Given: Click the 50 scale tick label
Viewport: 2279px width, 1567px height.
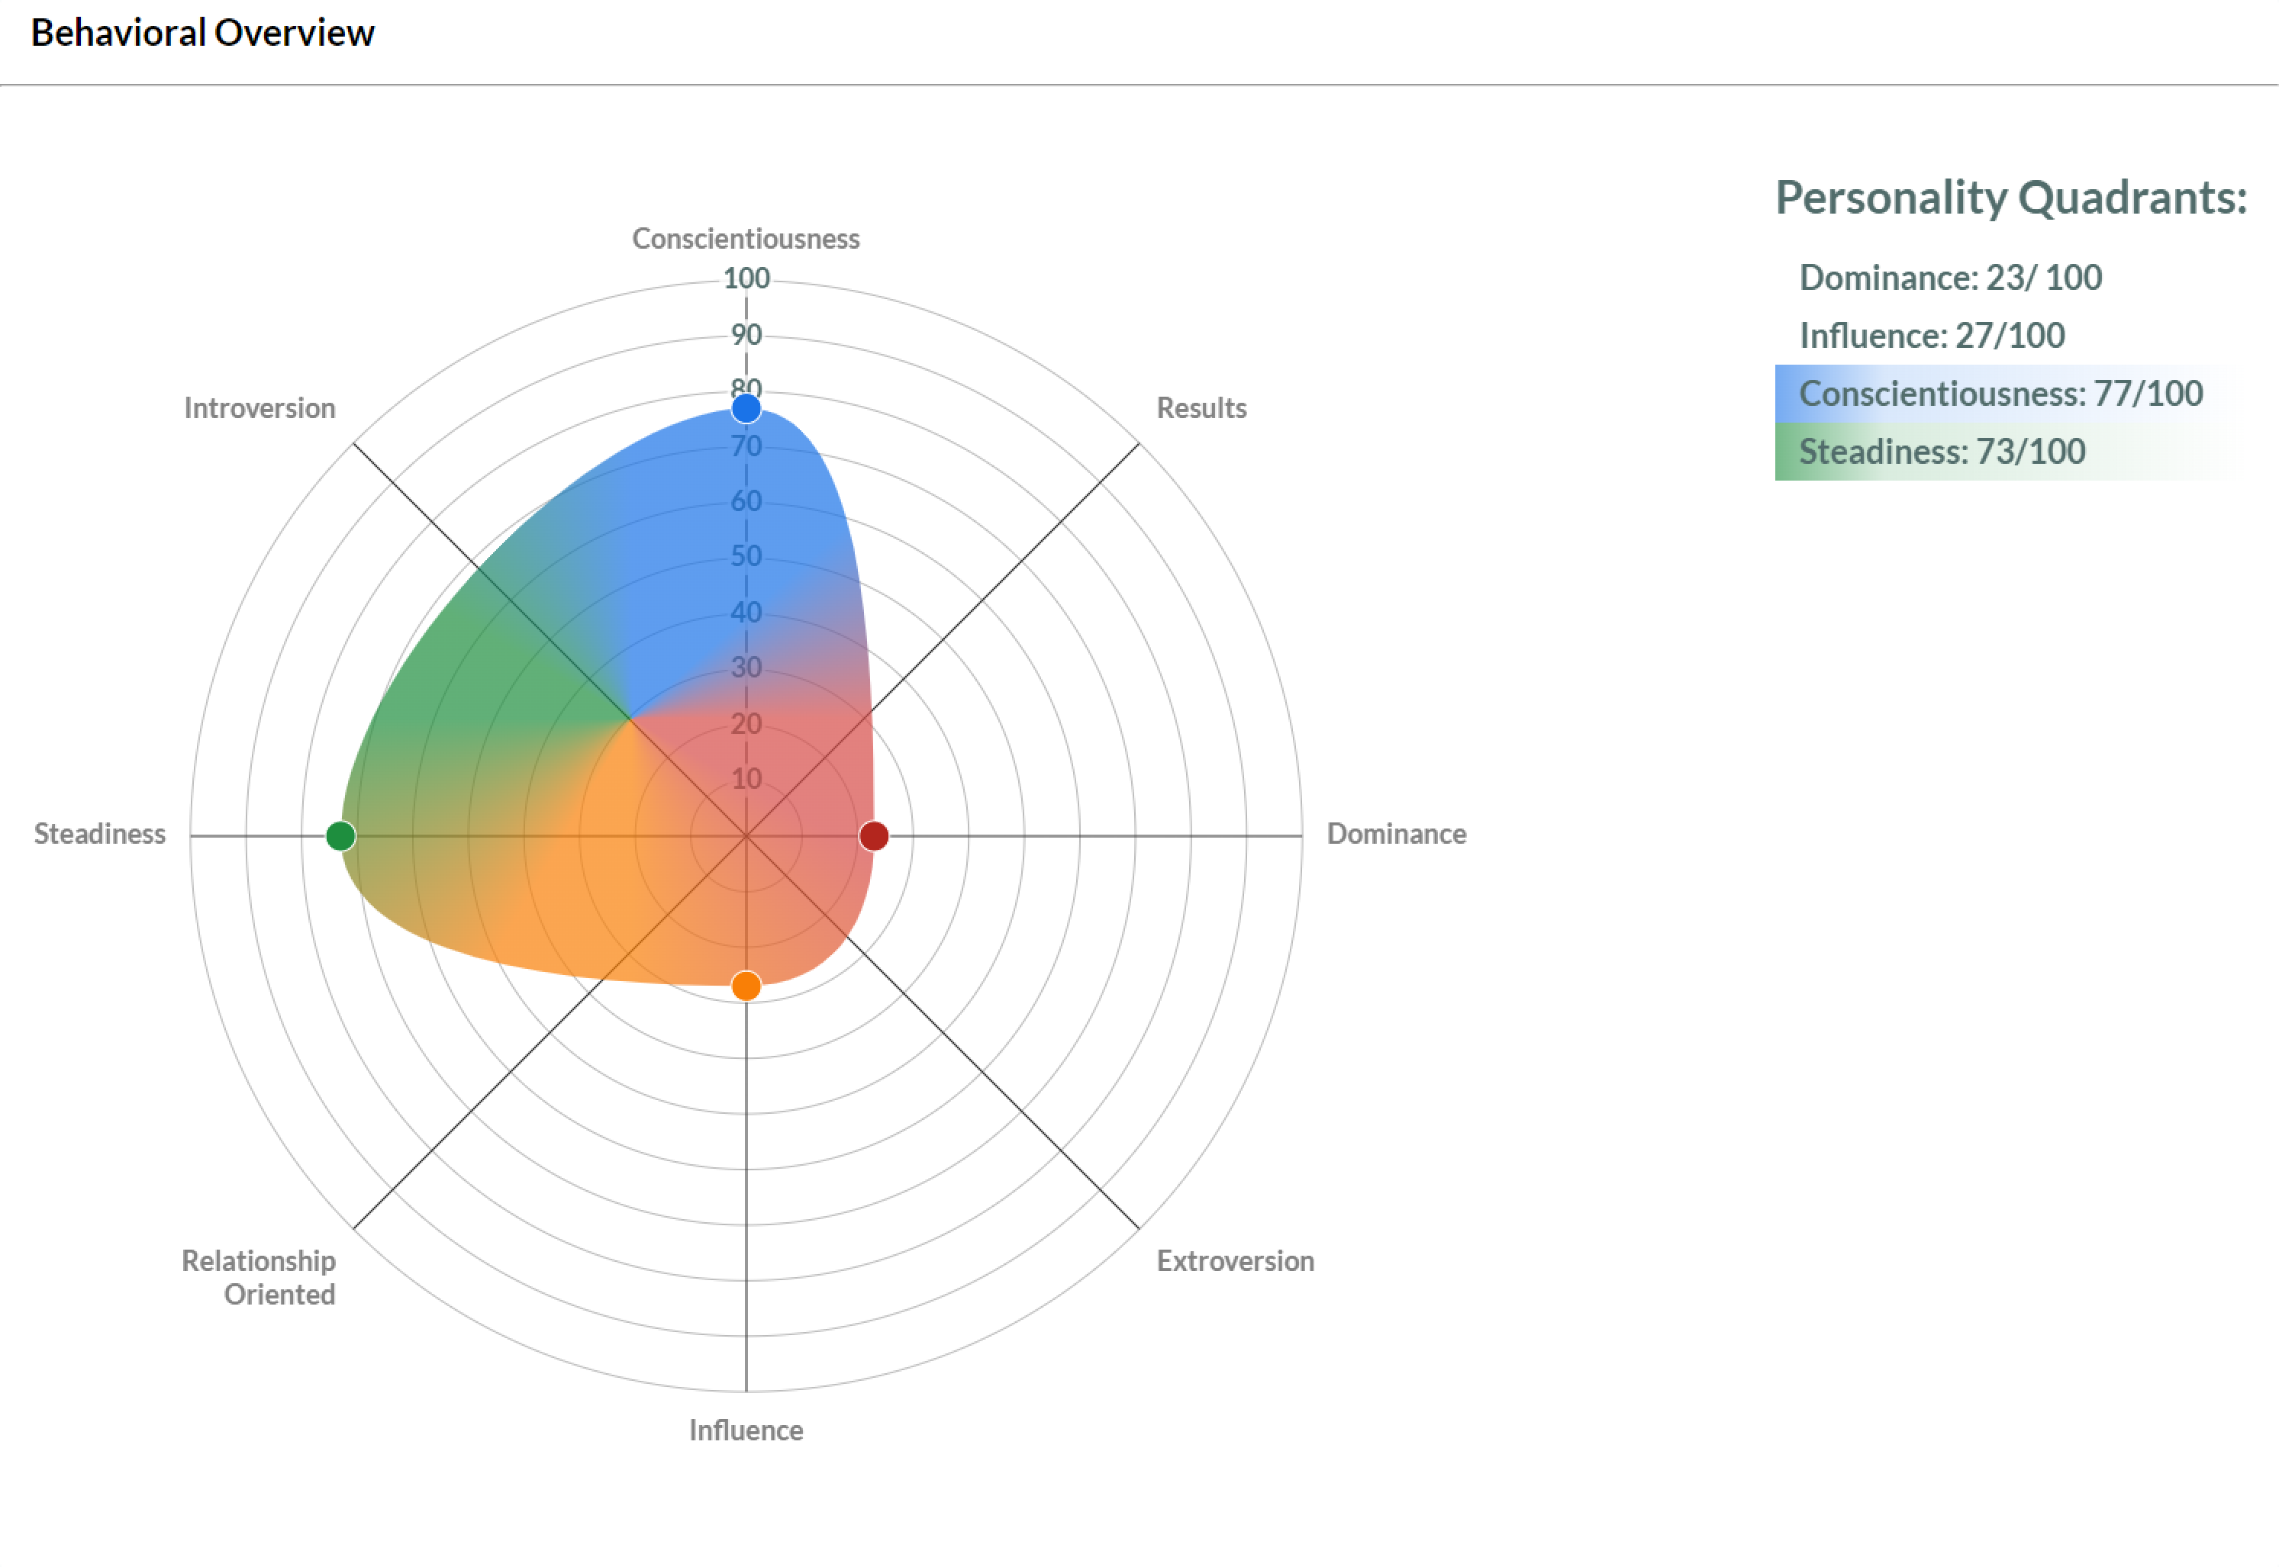Looking at the screenshot, I should (x=746, y=555).
